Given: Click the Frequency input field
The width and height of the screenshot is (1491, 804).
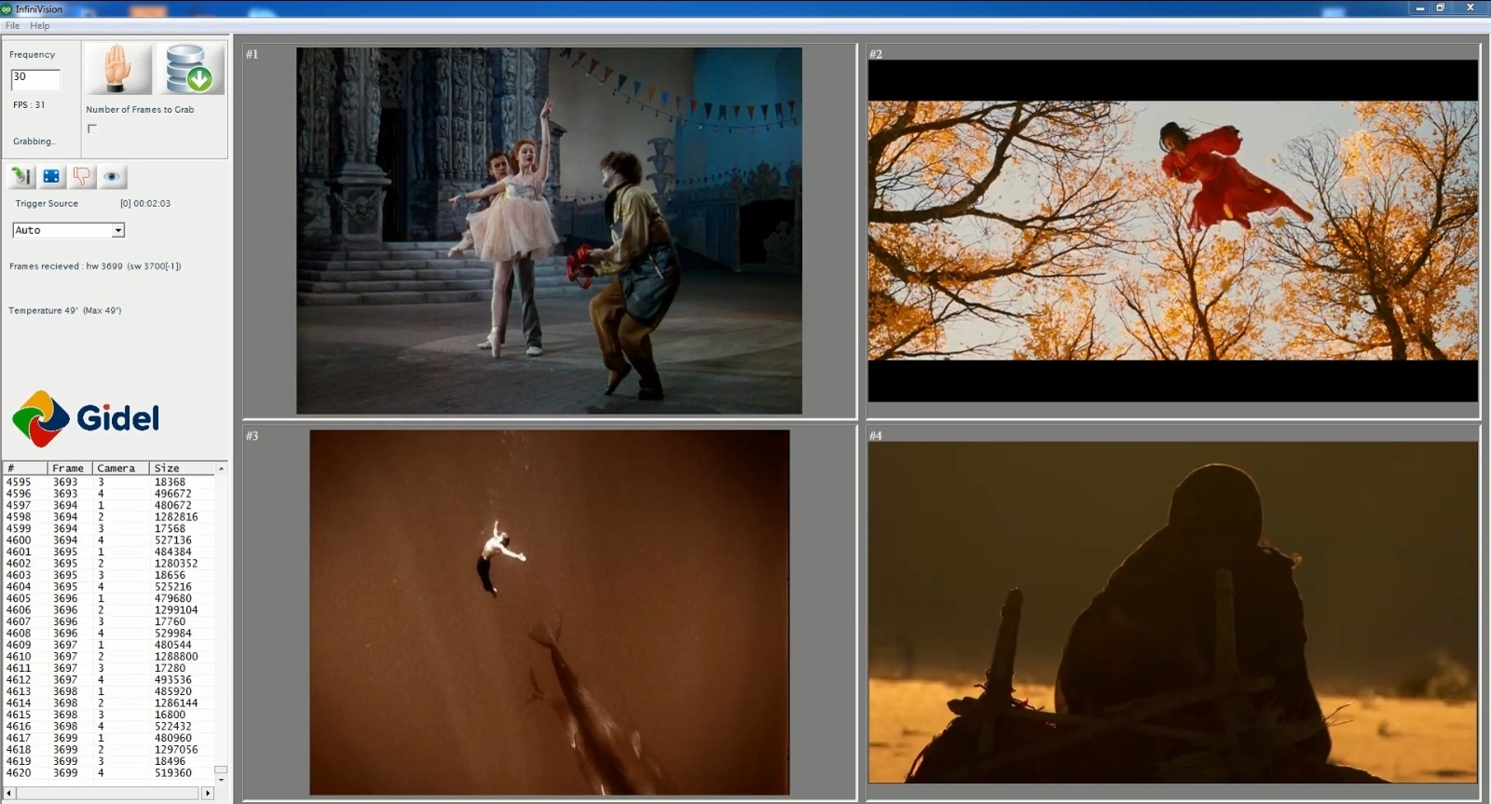Looking at the screenshot, I should point(35,79).
